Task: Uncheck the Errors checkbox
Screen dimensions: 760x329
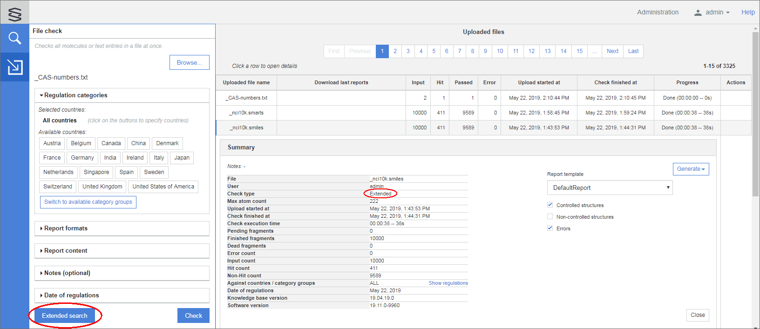Action: [x=550, y=228]
